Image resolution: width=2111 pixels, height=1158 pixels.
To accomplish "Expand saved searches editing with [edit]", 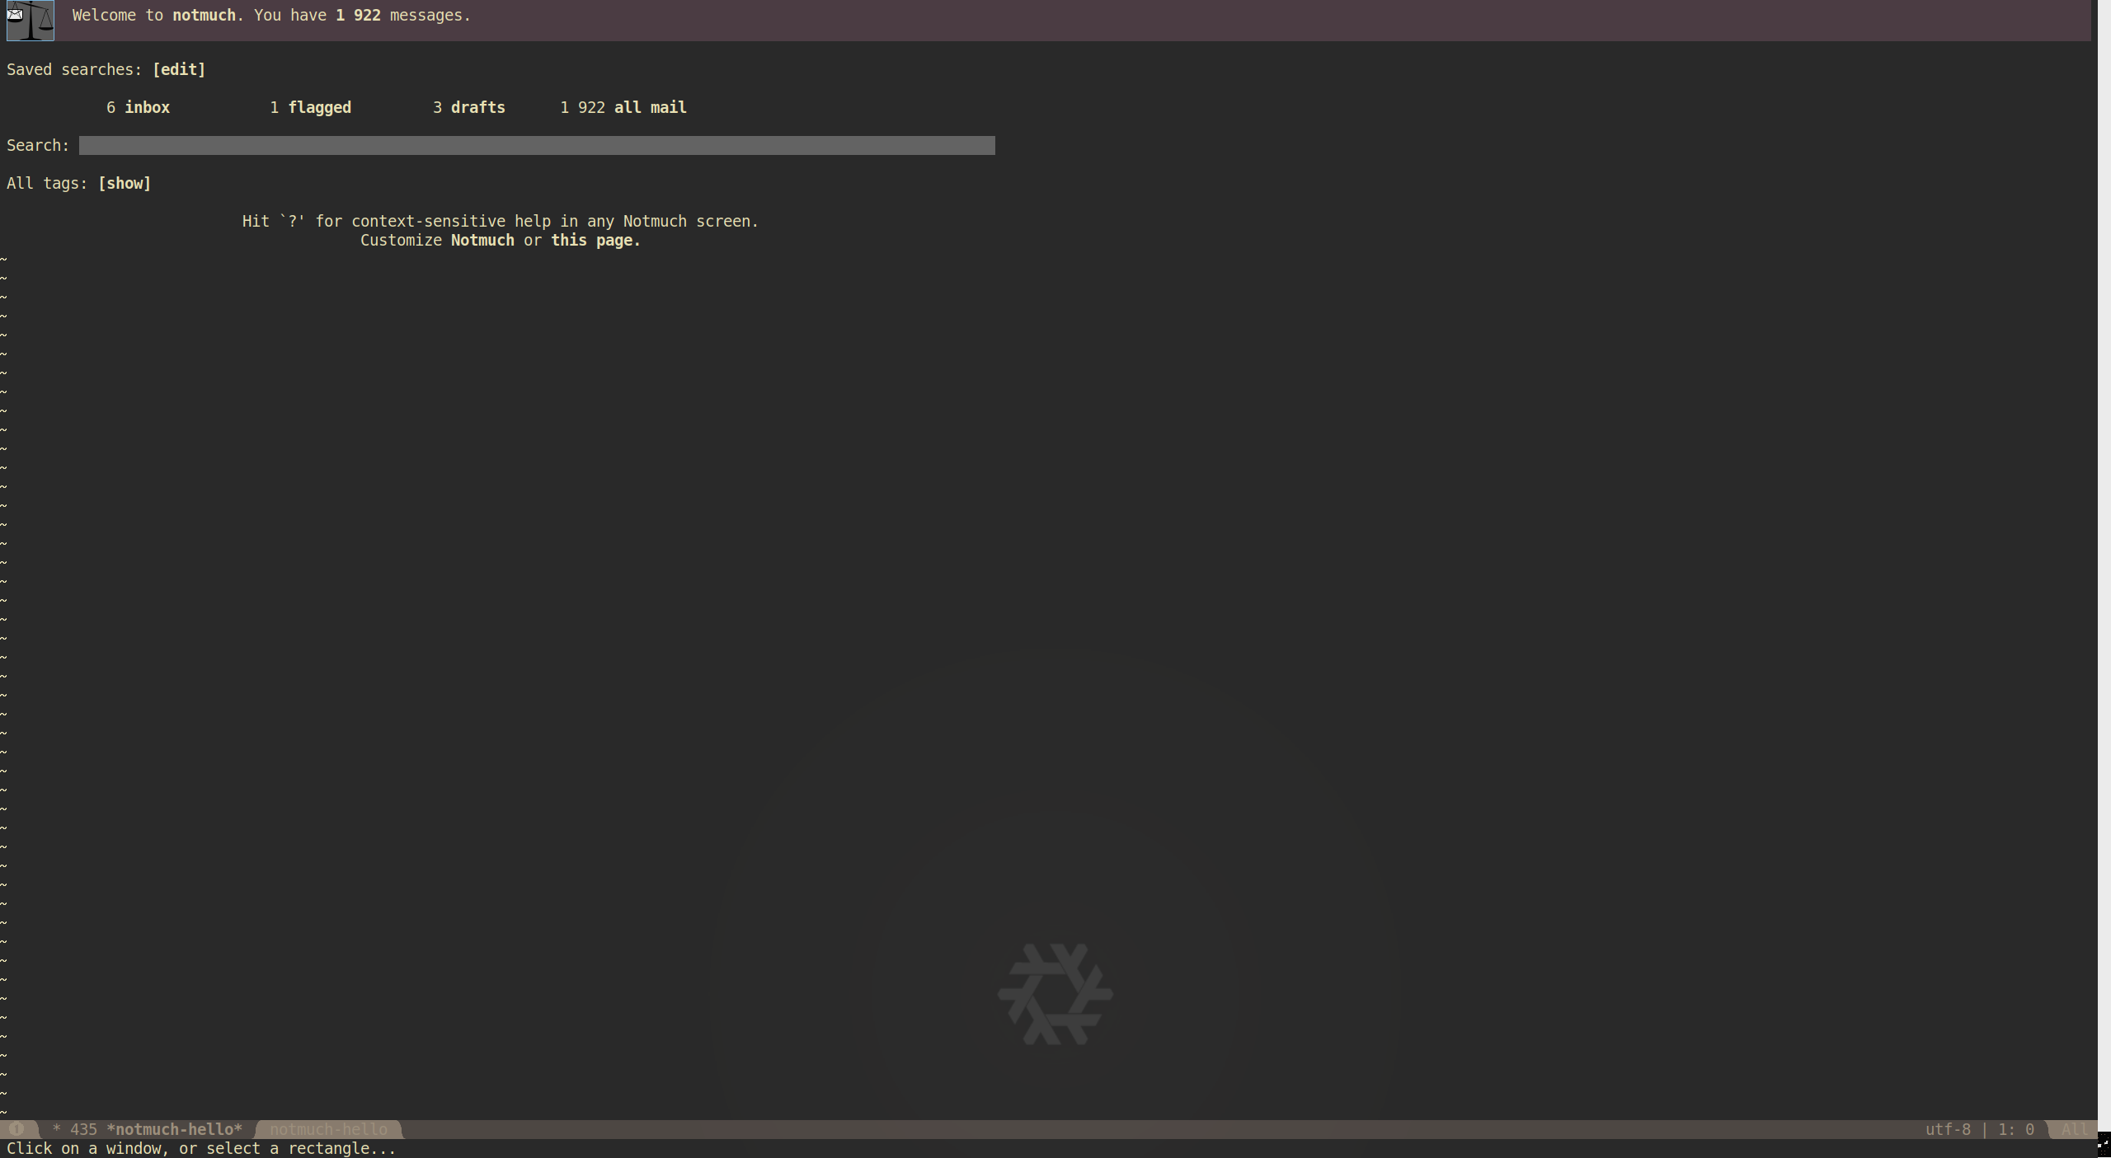I will [x=179, y=69].
